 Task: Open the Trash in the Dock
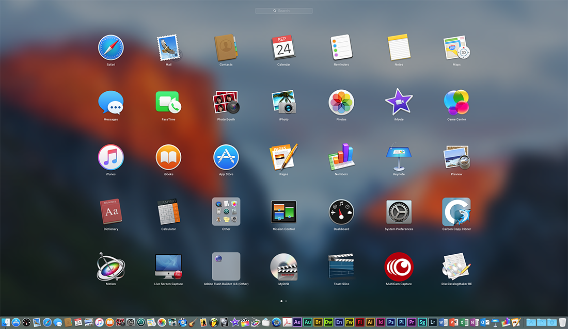(x=562, y=322)
